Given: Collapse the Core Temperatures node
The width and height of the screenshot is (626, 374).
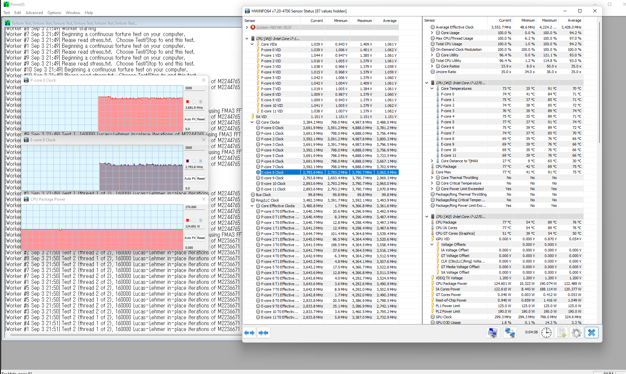Looking at the screenshot, I should tap(432, 89).
